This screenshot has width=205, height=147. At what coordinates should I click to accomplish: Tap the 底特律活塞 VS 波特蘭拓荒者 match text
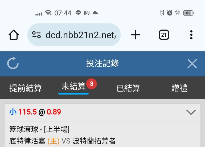(62, 141)
